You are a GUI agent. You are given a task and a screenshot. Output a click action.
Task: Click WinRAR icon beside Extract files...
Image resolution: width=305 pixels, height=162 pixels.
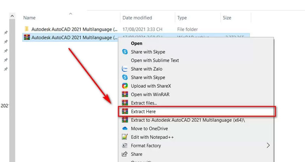[125, 103]
